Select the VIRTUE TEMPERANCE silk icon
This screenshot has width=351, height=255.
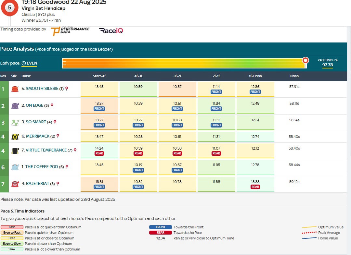coord(15,150)
